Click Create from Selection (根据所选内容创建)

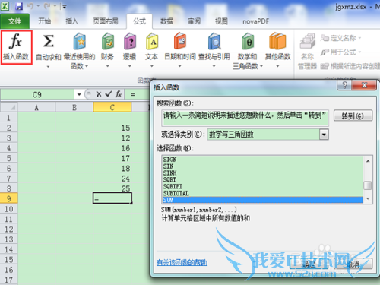point(350,66)
